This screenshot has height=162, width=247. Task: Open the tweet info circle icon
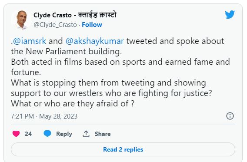point(230,116)
